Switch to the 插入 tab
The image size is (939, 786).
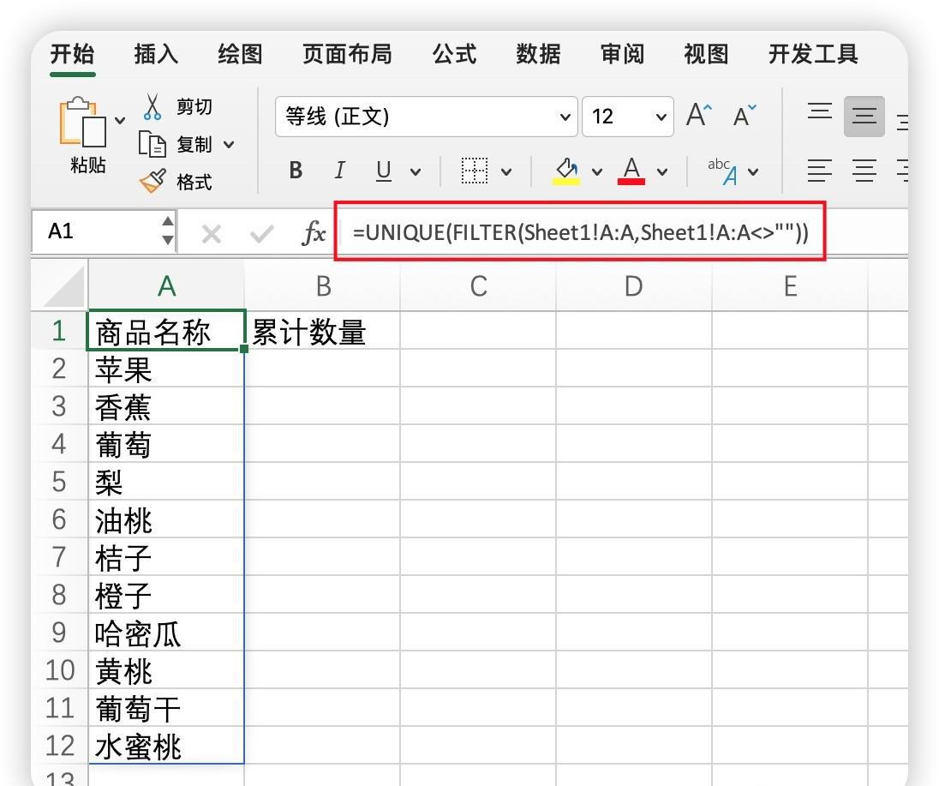point(156,54)
